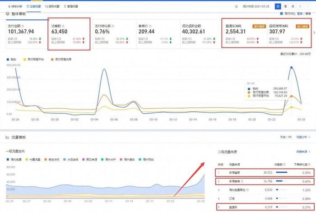Click the help icon beside 手淘推荐

coord(242,181)
